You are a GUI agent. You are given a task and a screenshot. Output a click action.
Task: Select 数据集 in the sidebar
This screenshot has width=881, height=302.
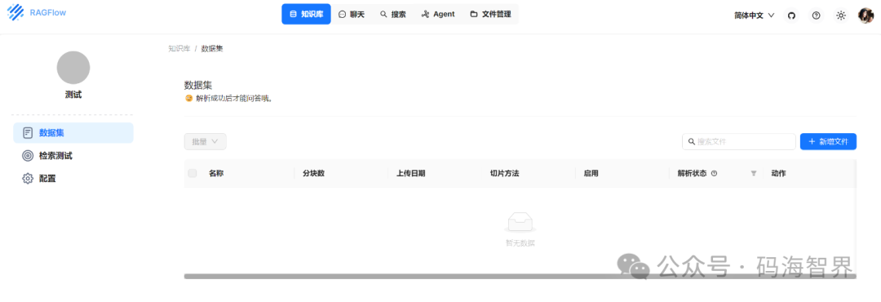(73, 133)
